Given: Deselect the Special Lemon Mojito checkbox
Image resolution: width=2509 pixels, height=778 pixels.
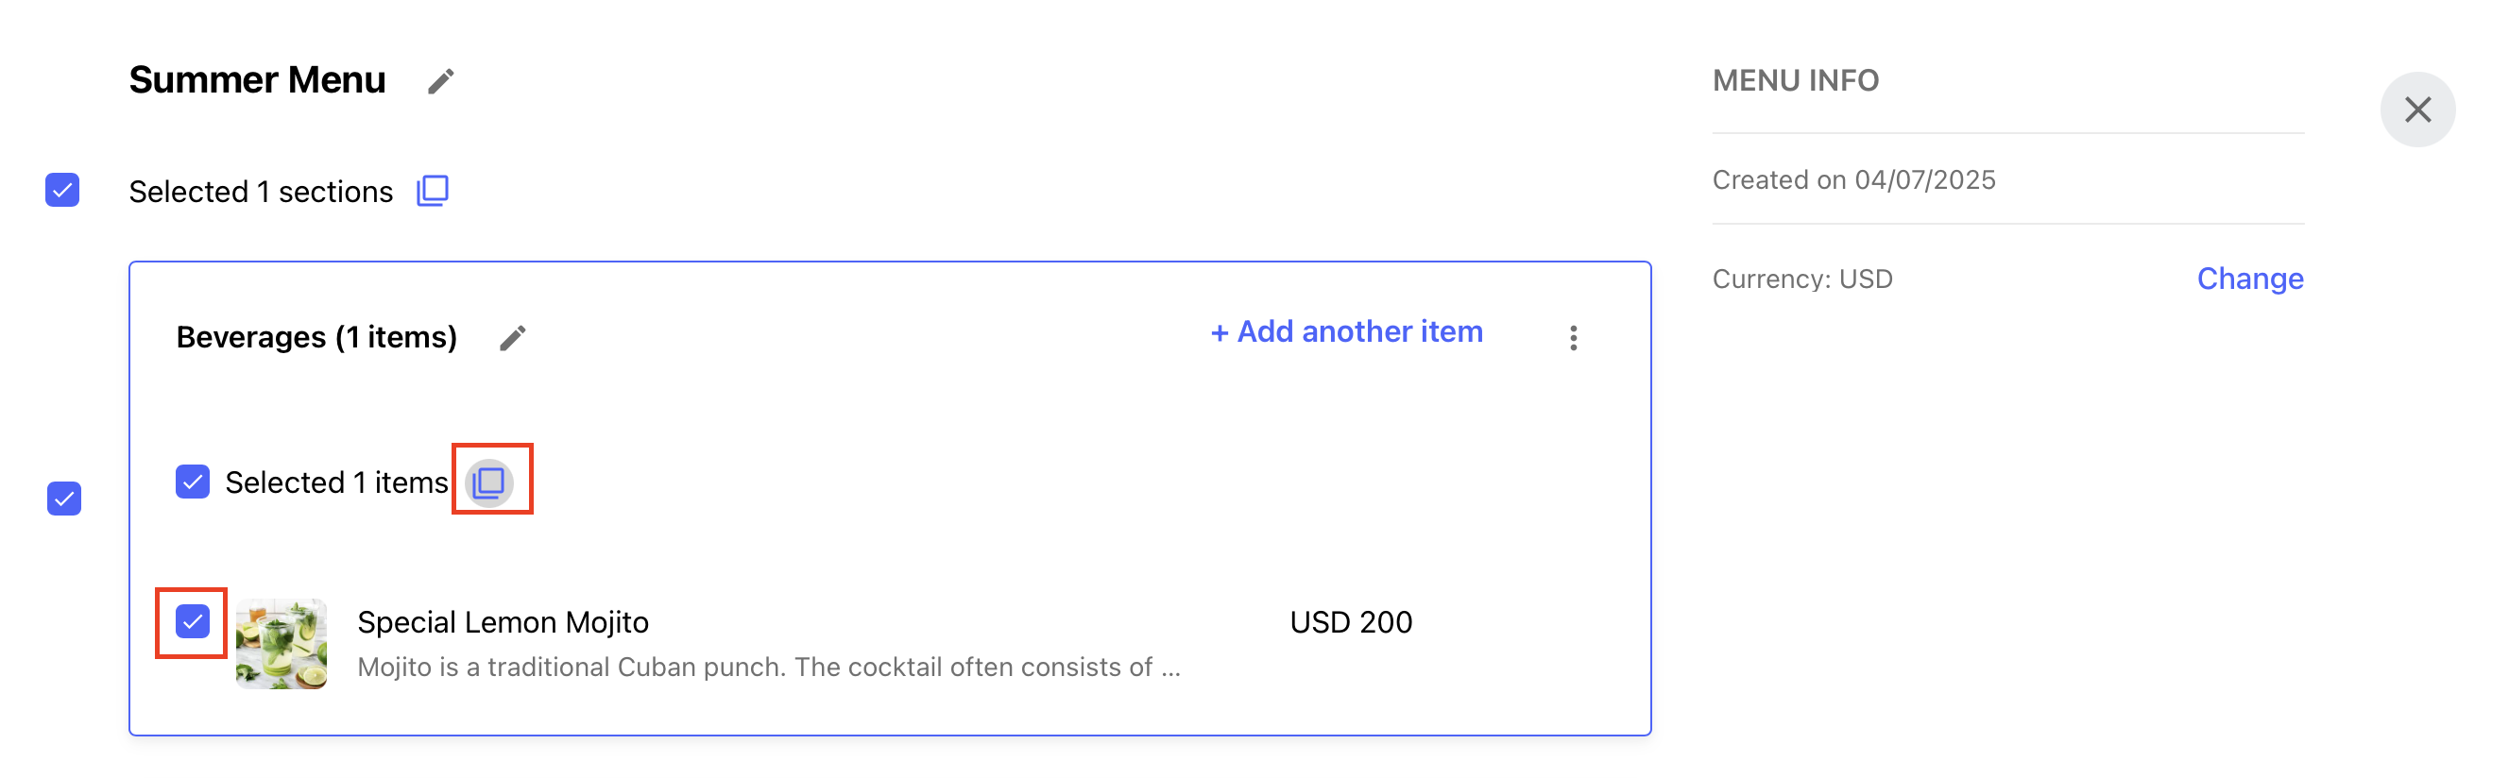Looking at the screenshot, I should 192,621.
